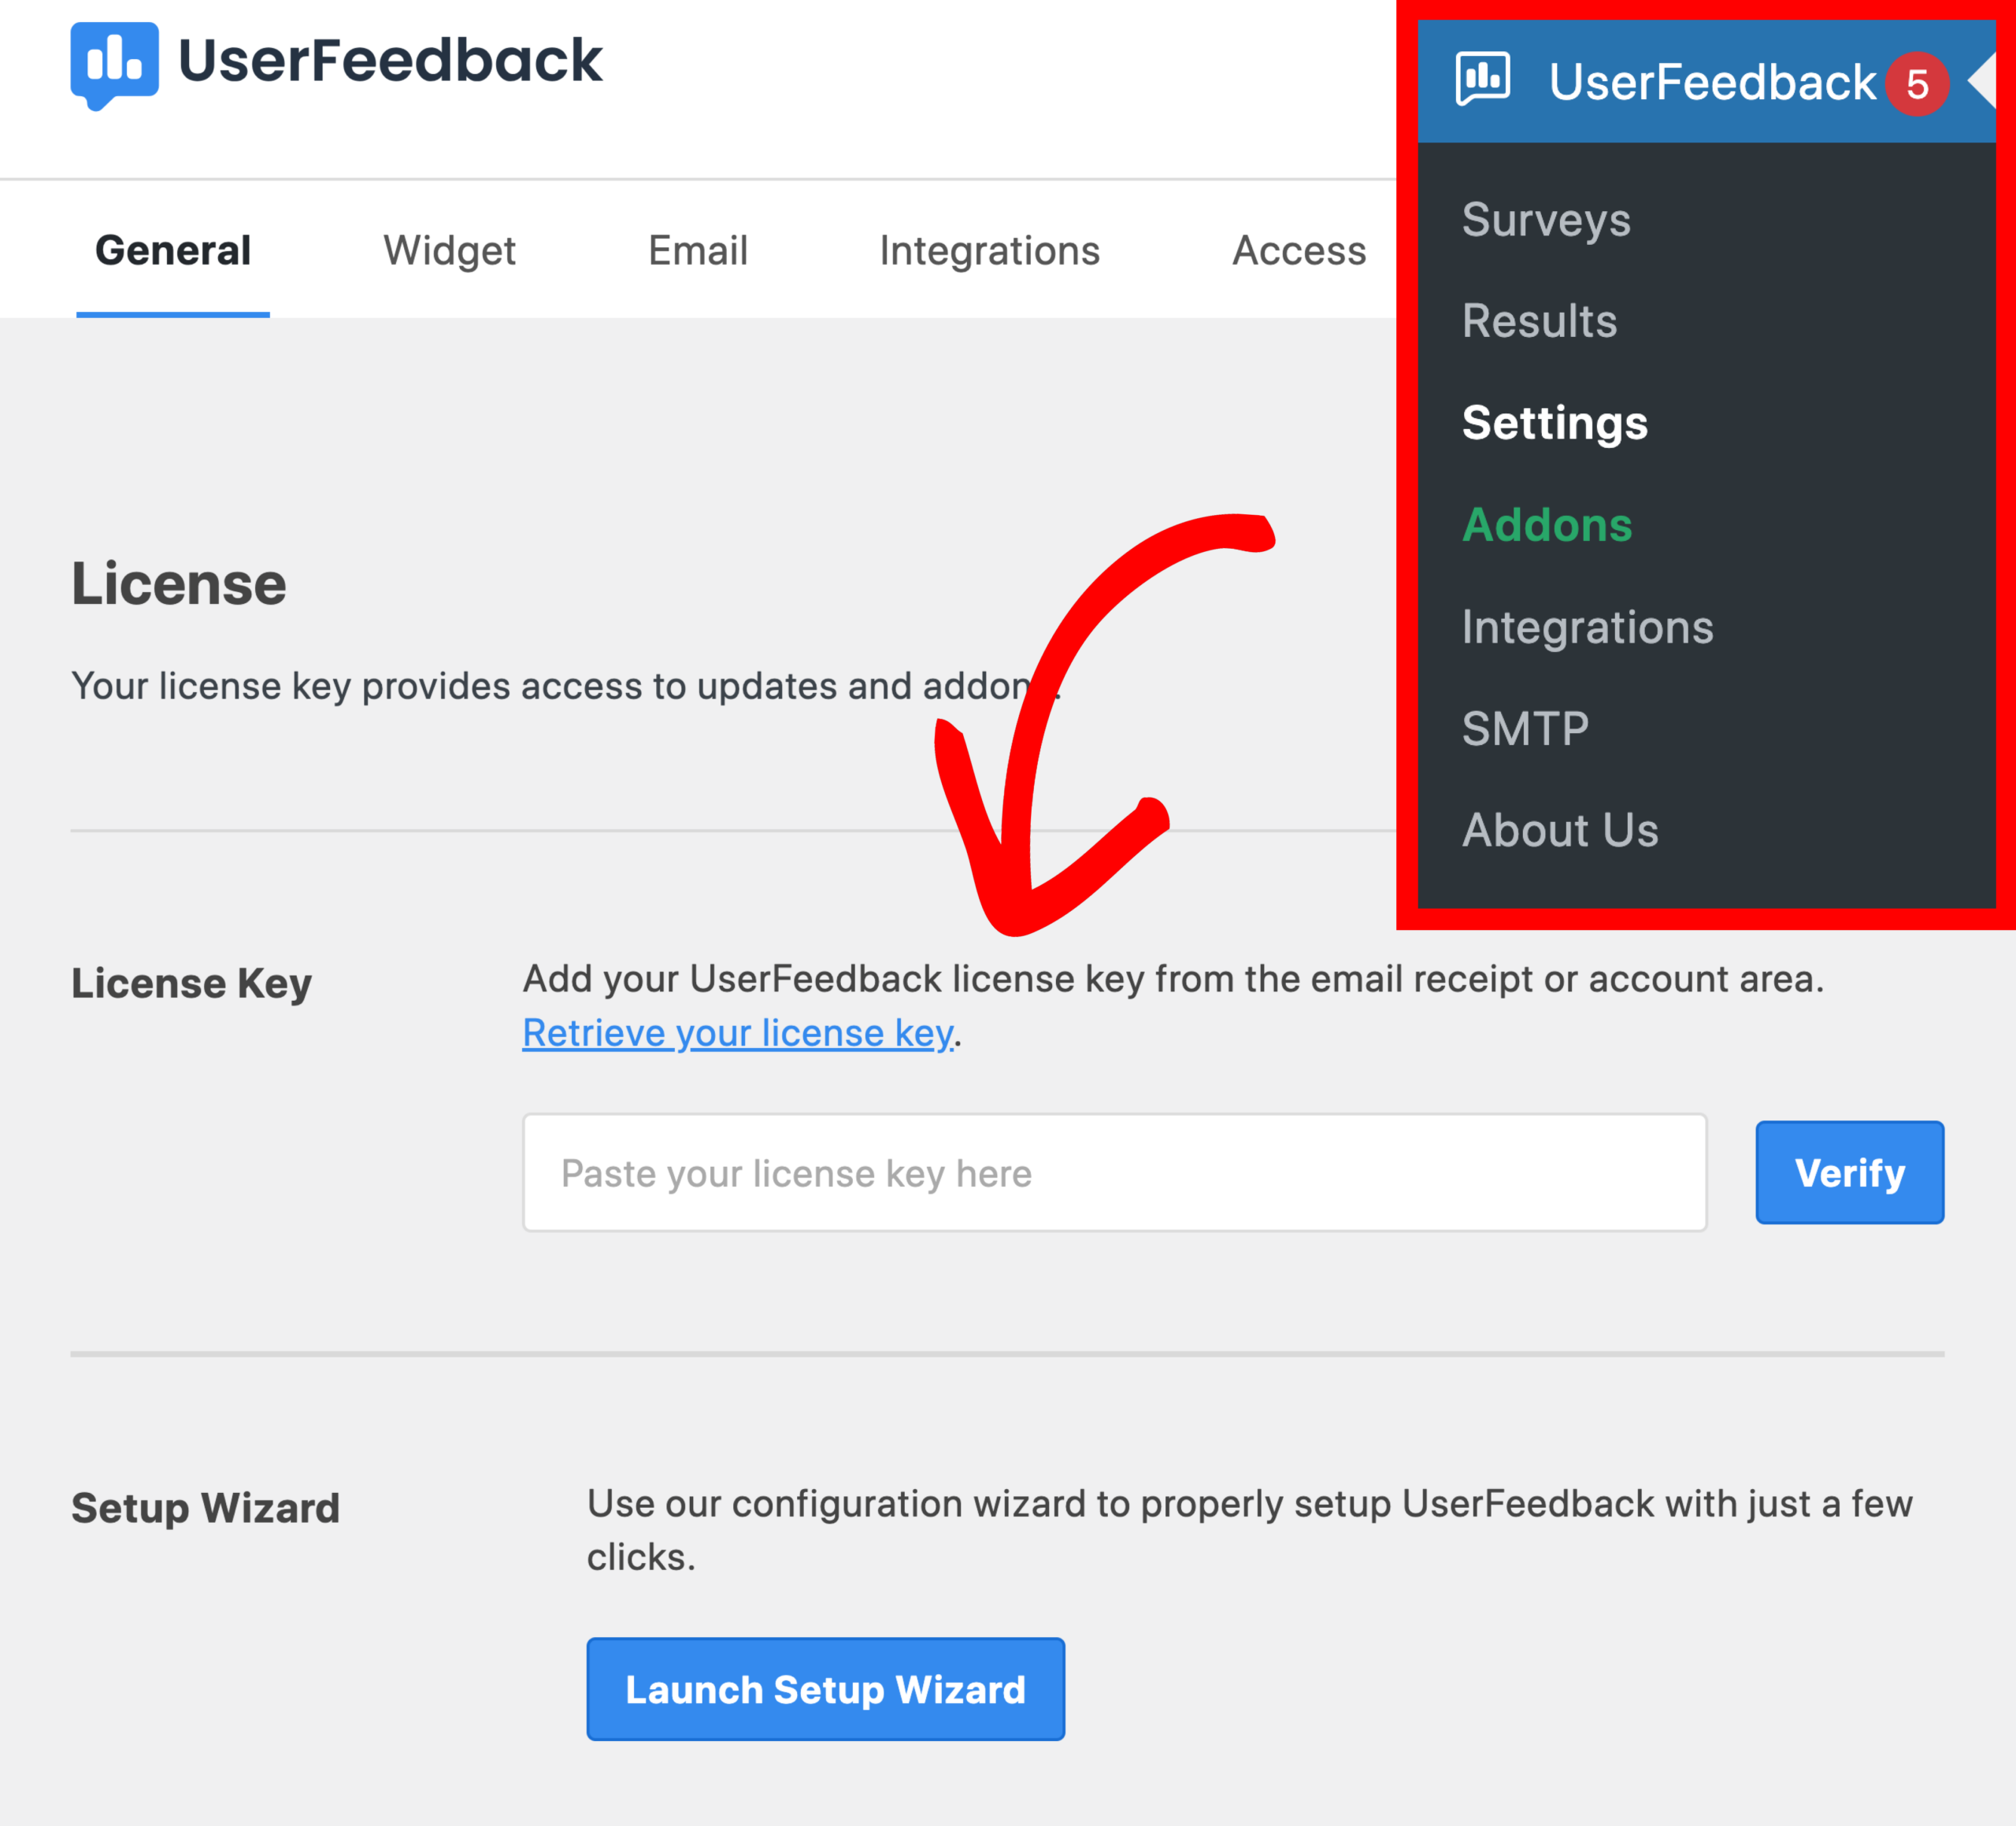Go to Surveys in the sidebar
Screen dimensions: 2016x1826
(1546, 220)
